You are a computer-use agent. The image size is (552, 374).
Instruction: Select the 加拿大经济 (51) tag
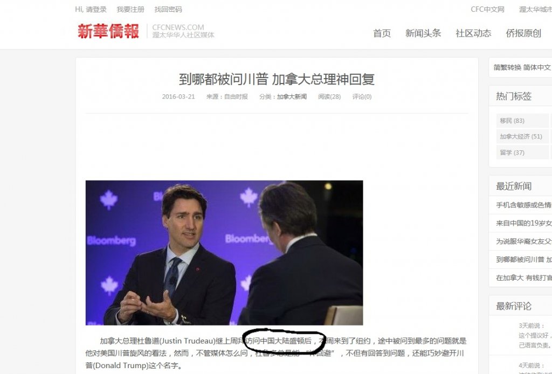pyautogui.click(x=522, y=136)
